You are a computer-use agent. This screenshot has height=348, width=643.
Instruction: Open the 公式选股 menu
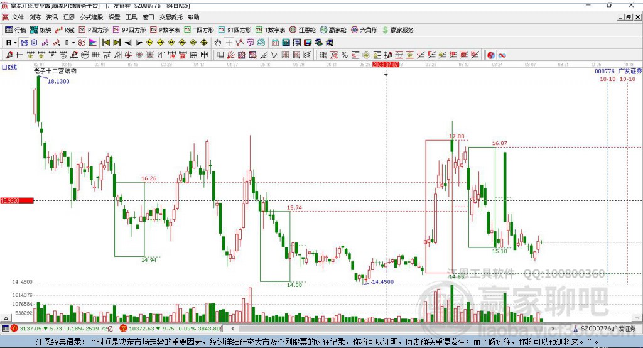(x=92, y=17)
